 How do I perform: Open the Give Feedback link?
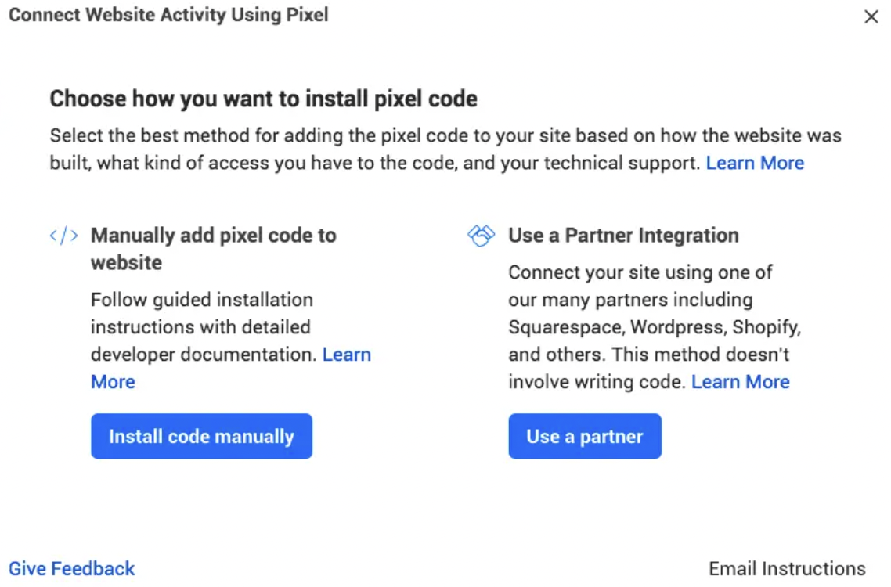pyautogui.click(x=72, y=569)
